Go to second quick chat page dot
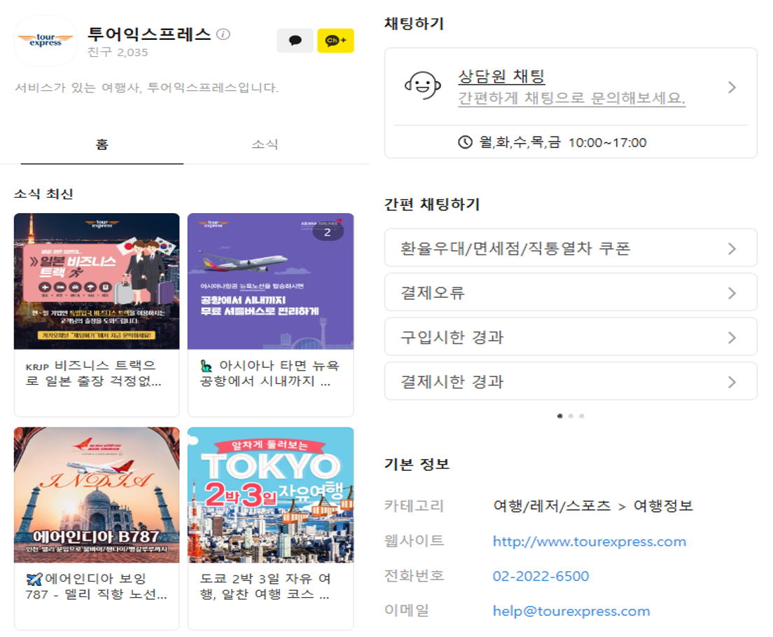773x637 pixels. [571, 416]
